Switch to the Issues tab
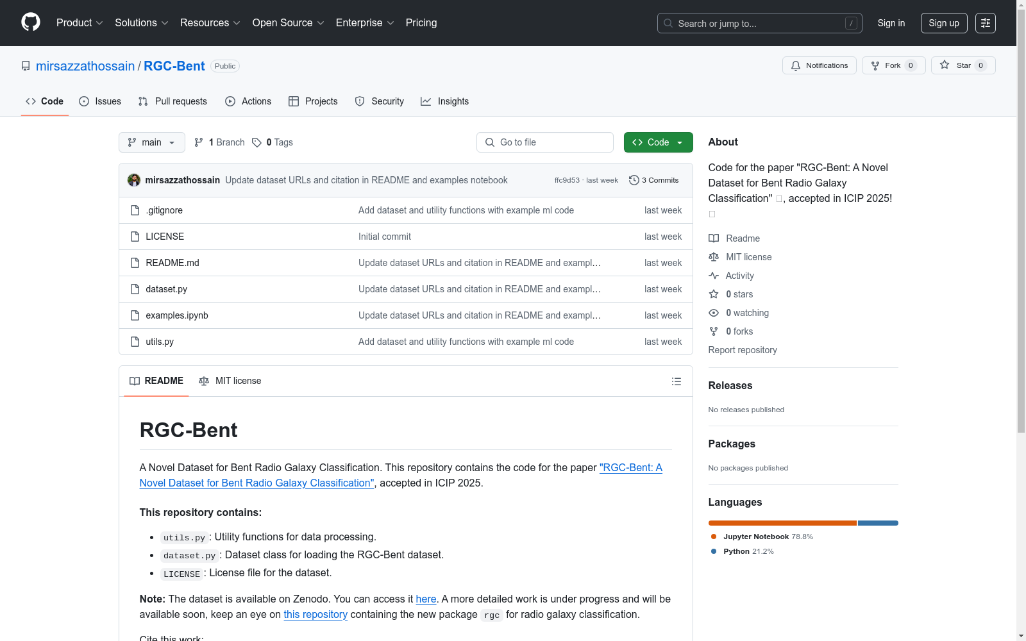Image resolution: width=1026 pixels, height=641 pixels. point(100,101)
